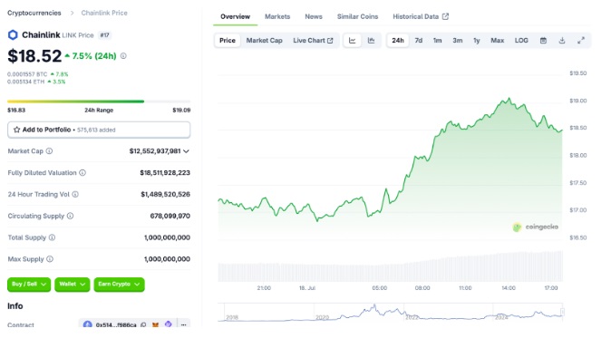The width and height of the screenshot is (611, 348).
Task: Open the Cryptocurrencies breadcrumb link
Action: point(34,13)
